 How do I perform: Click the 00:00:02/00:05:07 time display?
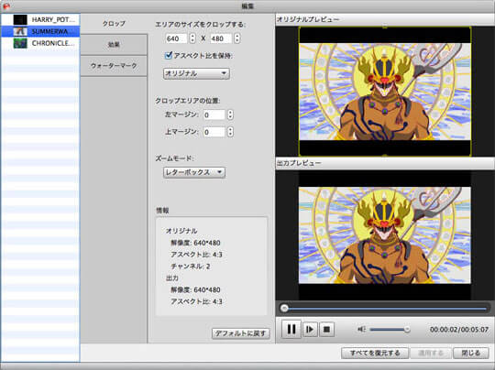click(459, 330)
